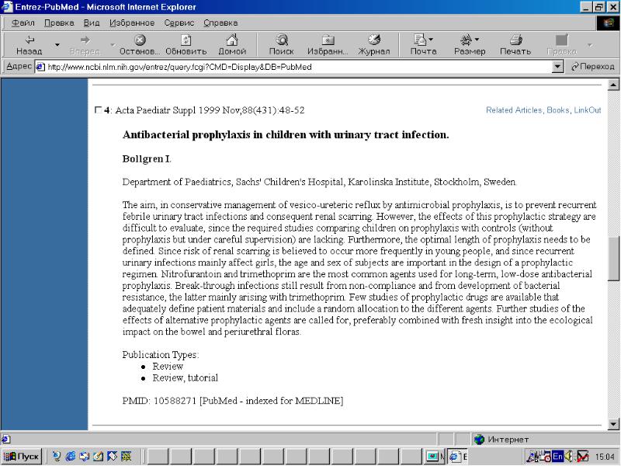Go back with the Назад button
This screenshot has height=466, width=621.
point(29,45)
